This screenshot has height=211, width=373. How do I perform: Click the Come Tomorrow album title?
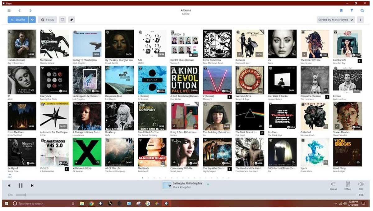point(212,60)
